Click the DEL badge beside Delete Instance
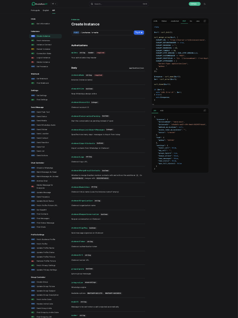Screen dimensions: 238x318 click(33, 62)
